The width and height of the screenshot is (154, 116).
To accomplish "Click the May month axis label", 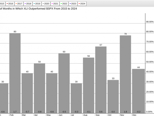I will (x=49, y=115).
